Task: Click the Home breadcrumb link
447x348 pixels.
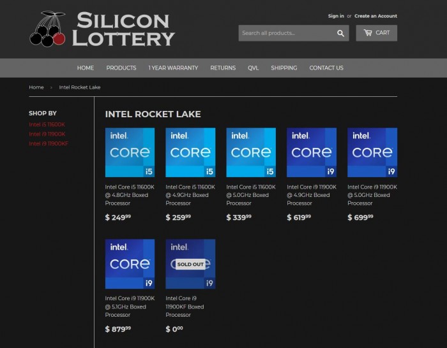Action: point(36,87)
